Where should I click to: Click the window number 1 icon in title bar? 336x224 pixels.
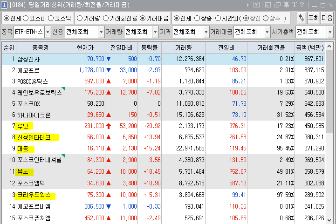click(4, 5)
